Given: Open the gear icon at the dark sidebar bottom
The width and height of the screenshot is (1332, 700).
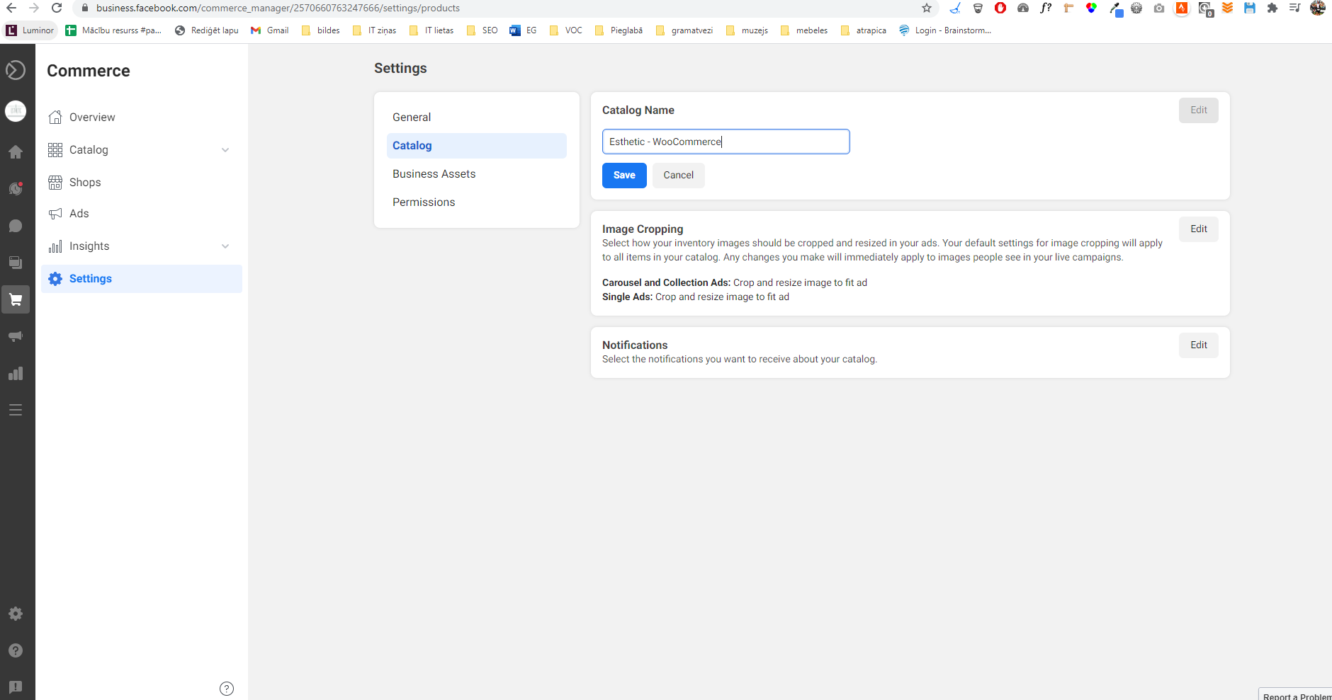Looking at the screenshot, I should click(16, 614).
